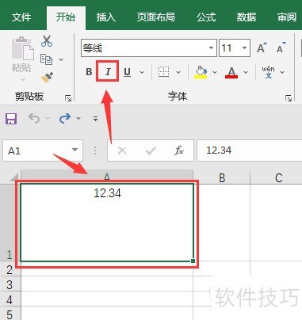Expand the name box dropdown arrow

(x=75, y=150)
